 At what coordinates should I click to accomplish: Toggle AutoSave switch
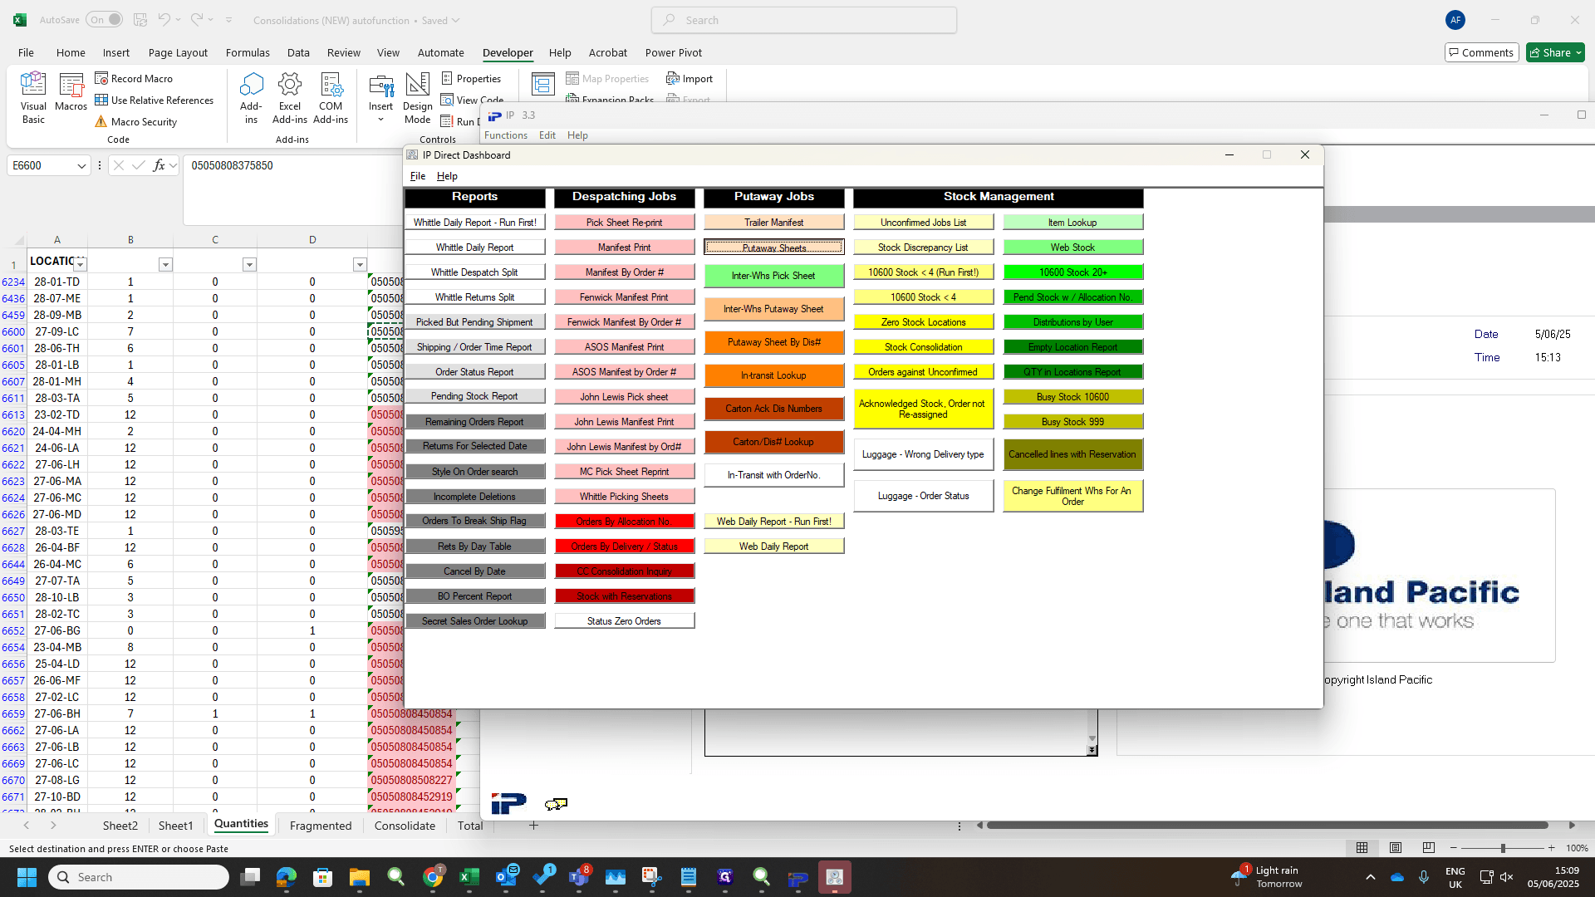coord(105,20)
